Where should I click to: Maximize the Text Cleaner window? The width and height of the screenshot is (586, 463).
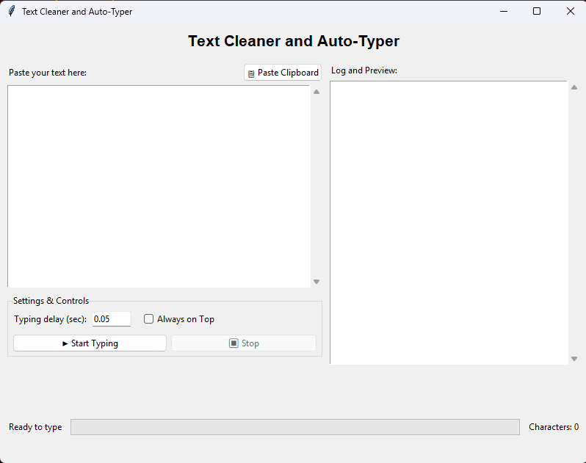pyautogui.click(x=537, y=11)
